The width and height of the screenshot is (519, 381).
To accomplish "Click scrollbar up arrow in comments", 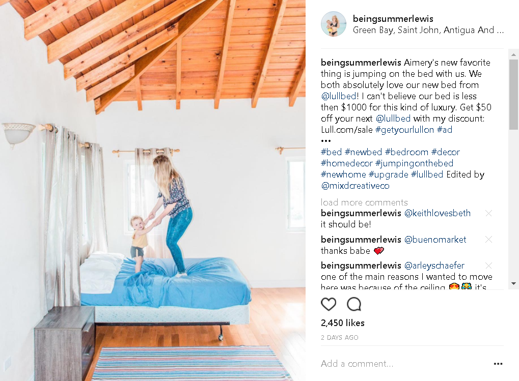I will [513, 54].
